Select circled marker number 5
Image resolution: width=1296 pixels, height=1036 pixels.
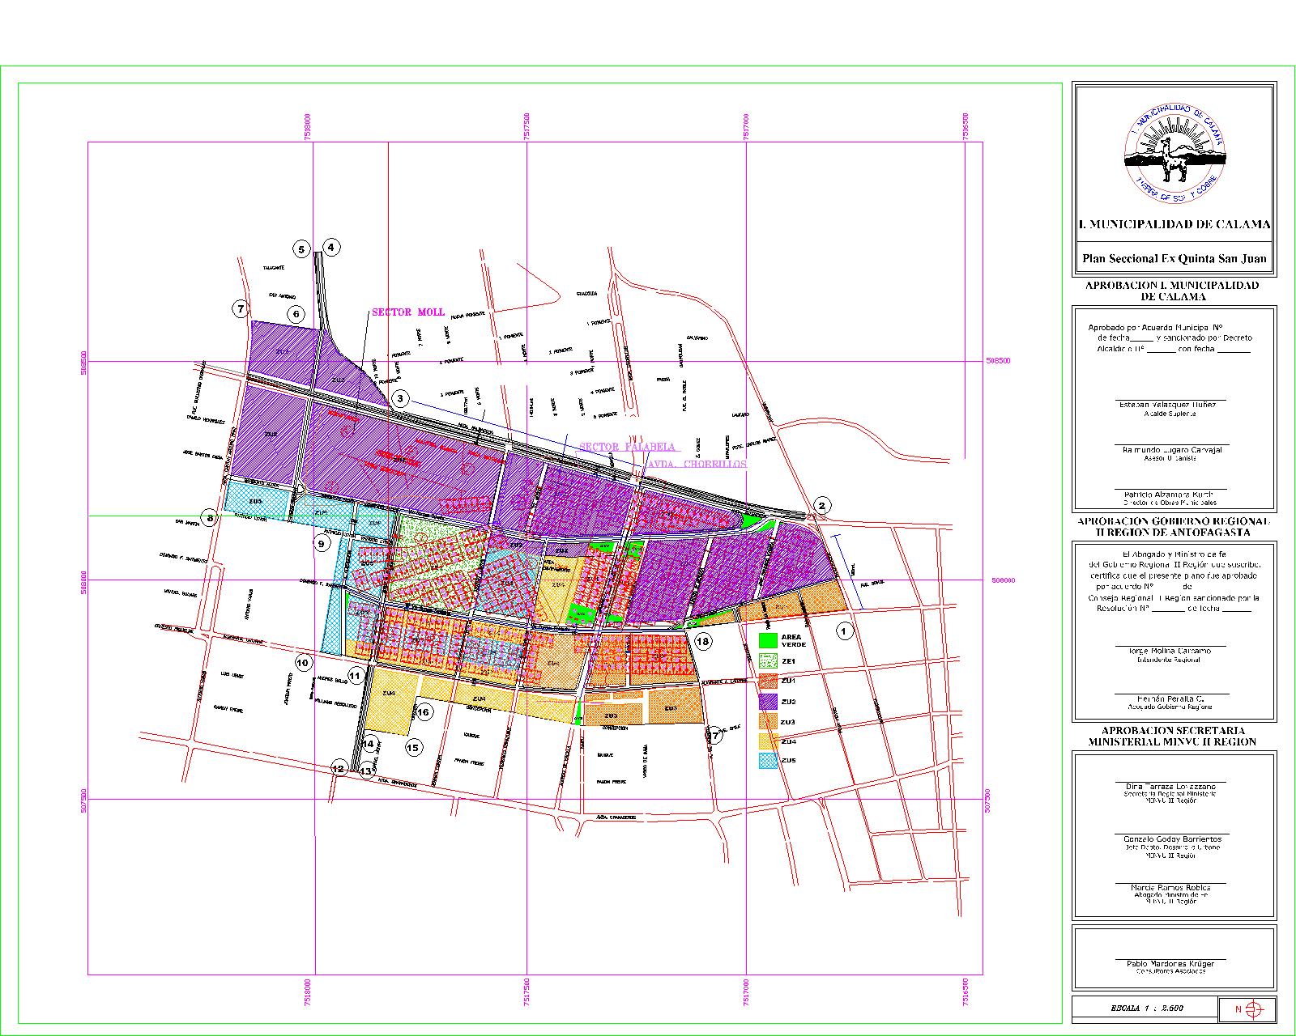tap(301, 249)
